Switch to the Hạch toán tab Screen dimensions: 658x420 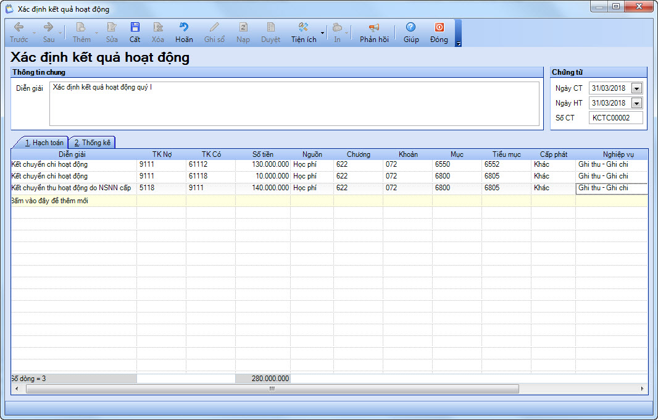pos(44,143)
